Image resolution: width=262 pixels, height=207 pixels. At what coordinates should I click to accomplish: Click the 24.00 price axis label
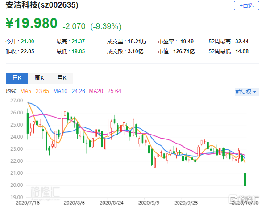click(17, 137)
